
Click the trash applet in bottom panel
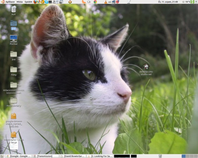(160, 156)
